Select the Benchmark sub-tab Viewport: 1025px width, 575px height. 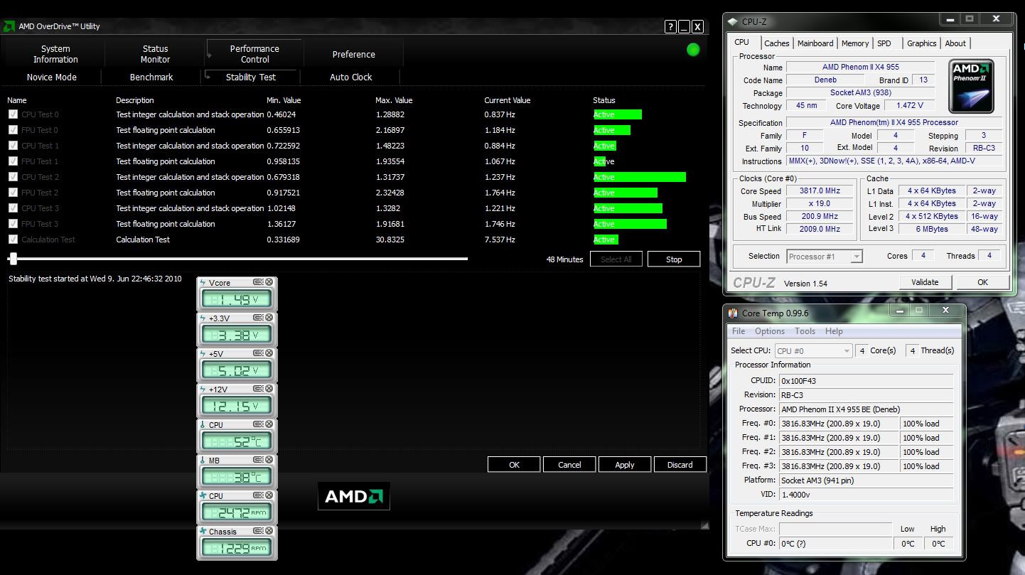151,77
